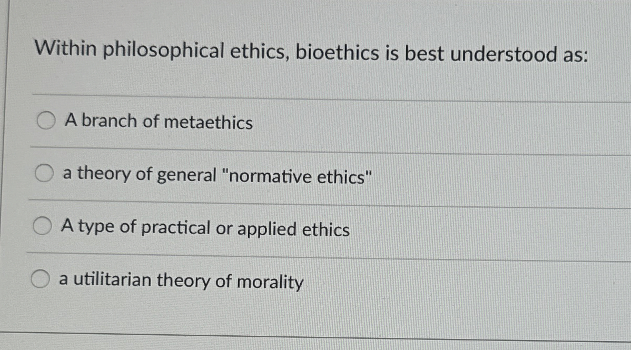Click the second answer row
This screenshot has width=631, height=350.
(263, 174)
